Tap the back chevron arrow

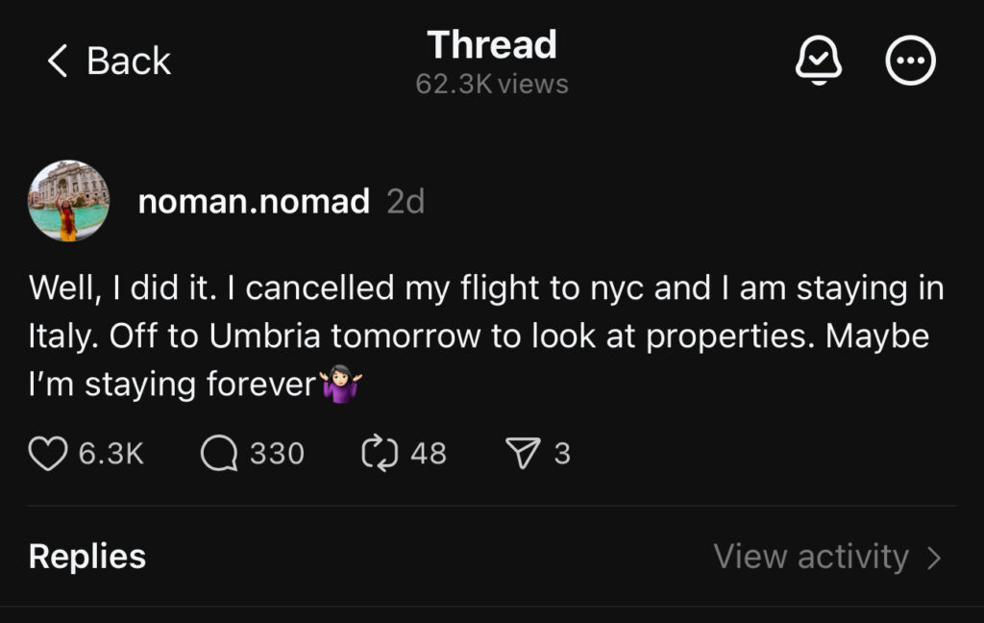(59, 62)
